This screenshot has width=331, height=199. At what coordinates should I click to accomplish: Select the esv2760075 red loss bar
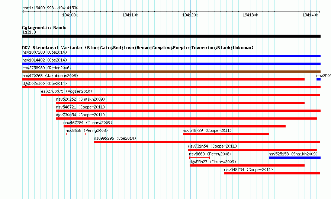pyautogui.click(x=181, y=95)
